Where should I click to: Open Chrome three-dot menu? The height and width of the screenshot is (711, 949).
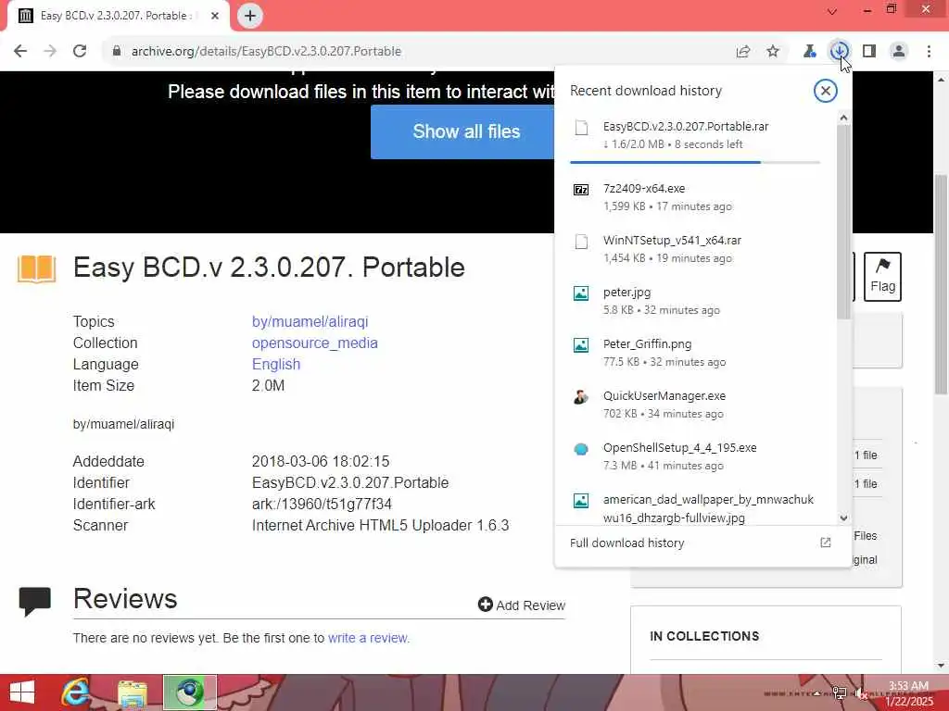[x=929, y=52]
